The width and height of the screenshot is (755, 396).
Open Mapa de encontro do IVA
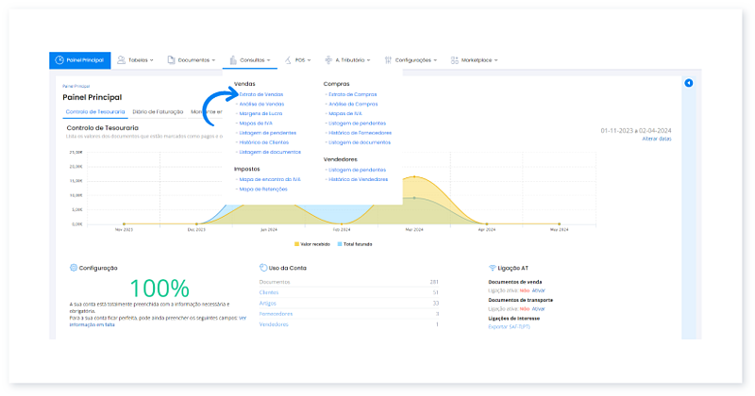(270, 178)
